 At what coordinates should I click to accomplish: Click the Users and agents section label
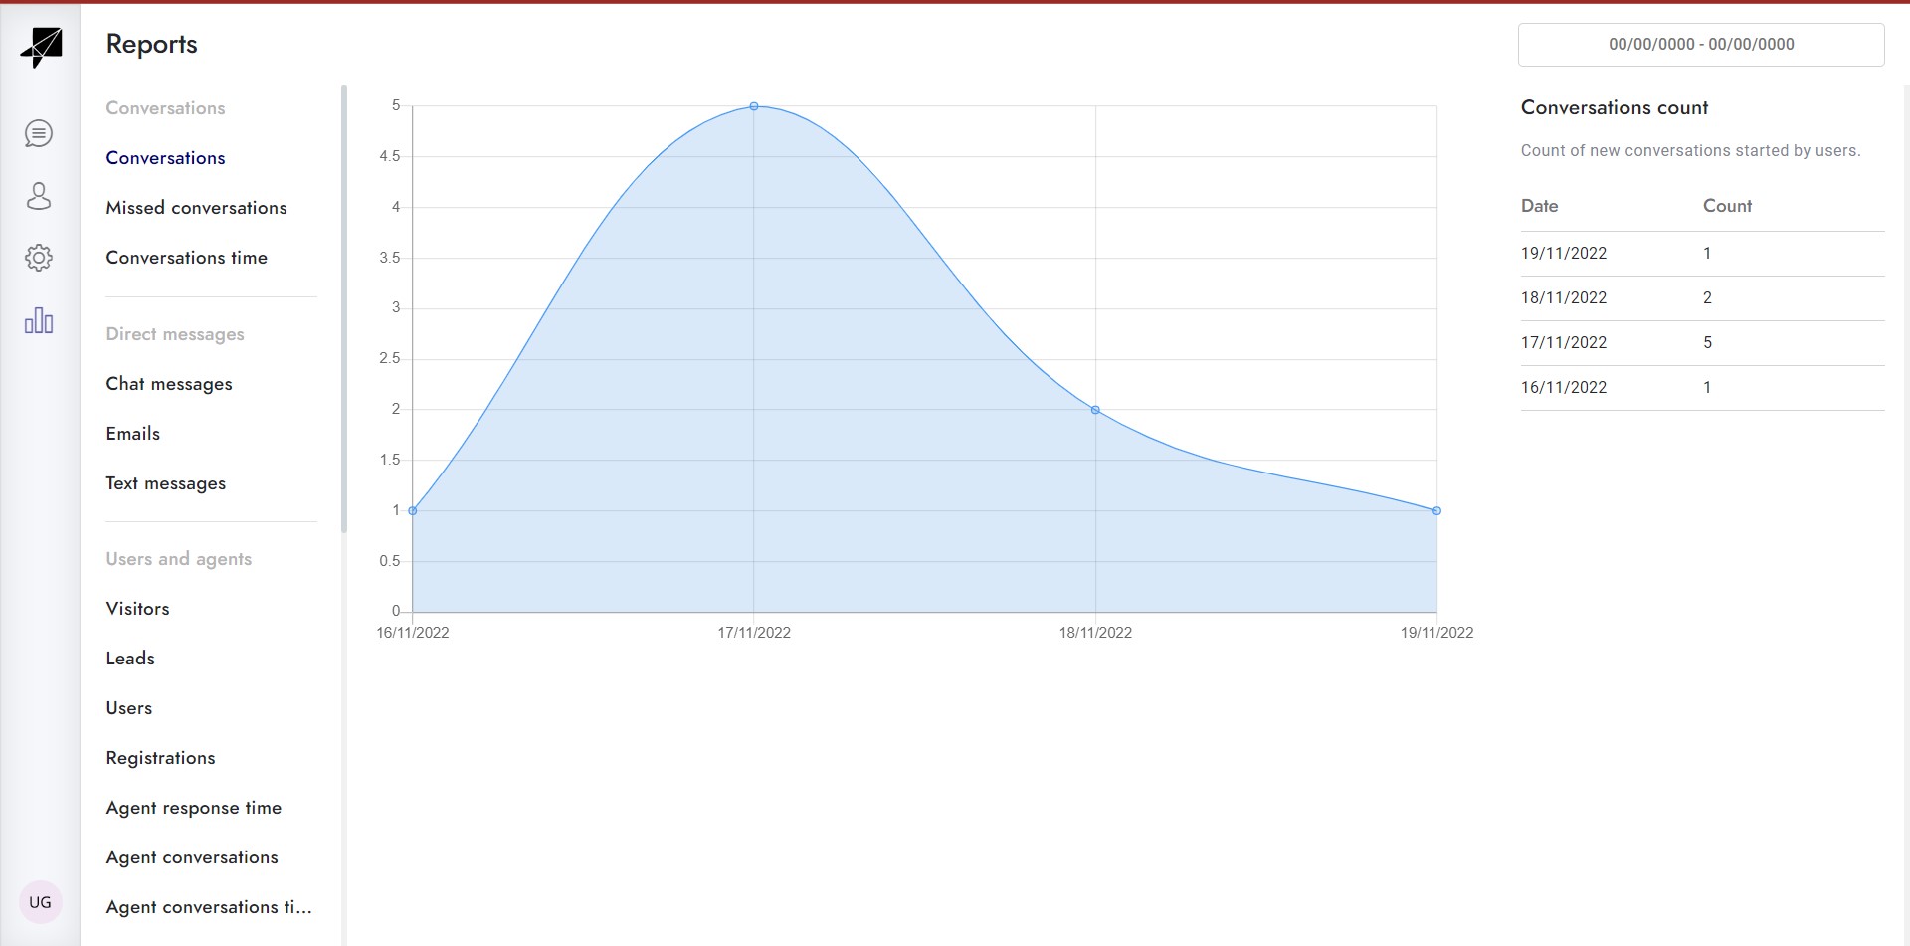[179, 559]
